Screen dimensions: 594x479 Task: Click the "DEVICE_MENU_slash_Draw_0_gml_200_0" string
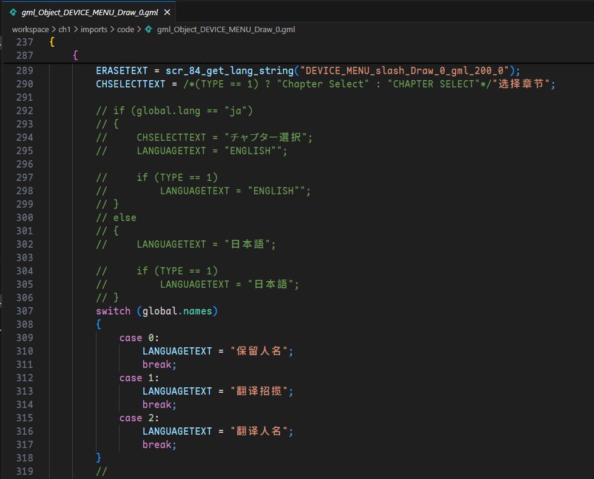click(405, 71)
